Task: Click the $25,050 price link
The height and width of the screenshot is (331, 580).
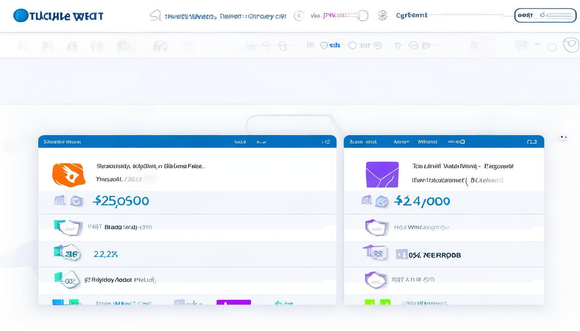Action: click(120, 200)
